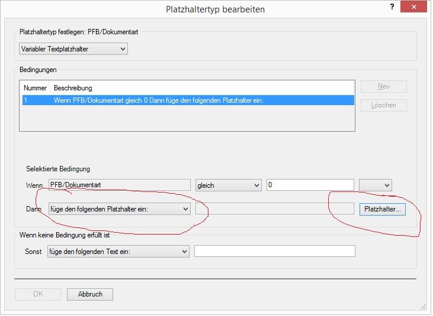This screenshot has height=316, width=433.
Task: Open the Variabler Textplatzhalter type dropdown
Action: tap(73, 49)
